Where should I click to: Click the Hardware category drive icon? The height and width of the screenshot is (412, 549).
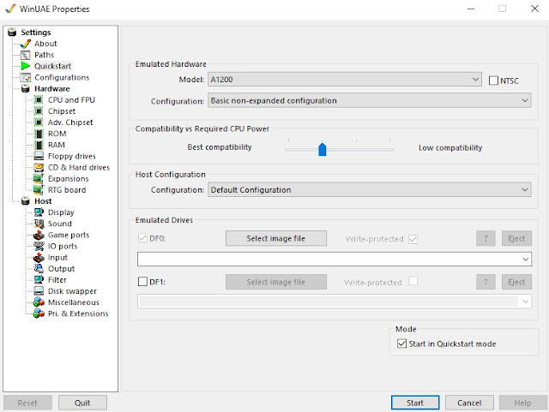click(x=25, y=88)
